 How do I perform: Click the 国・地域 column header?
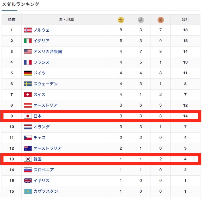66,20
